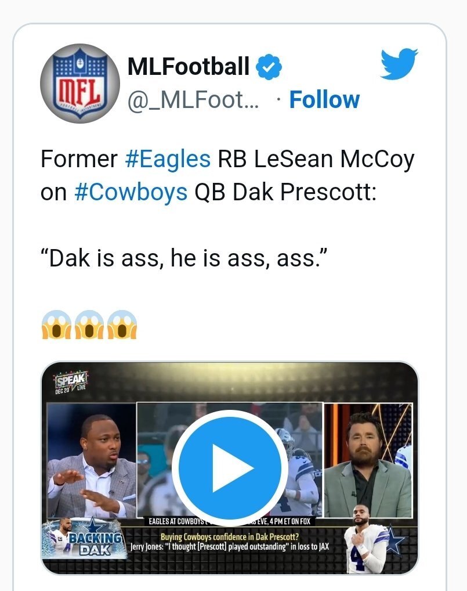This screenshot has height=591, width=467.
Task: Open the #Eagles hashtag
Action: click(x=168, y=159)
